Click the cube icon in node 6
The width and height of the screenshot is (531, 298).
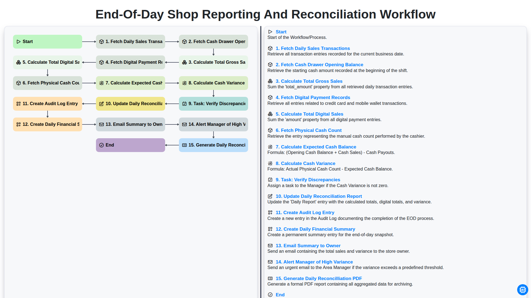coord(19,83)
